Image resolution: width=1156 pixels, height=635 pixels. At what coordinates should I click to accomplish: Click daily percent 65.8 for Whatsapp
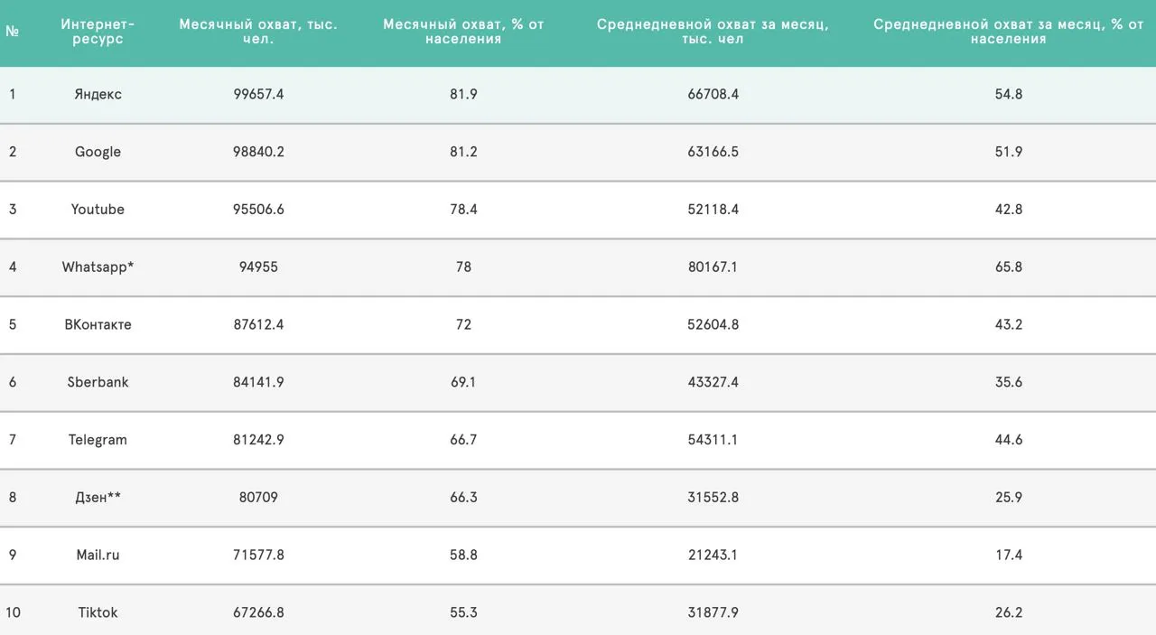click(1009, 267)
